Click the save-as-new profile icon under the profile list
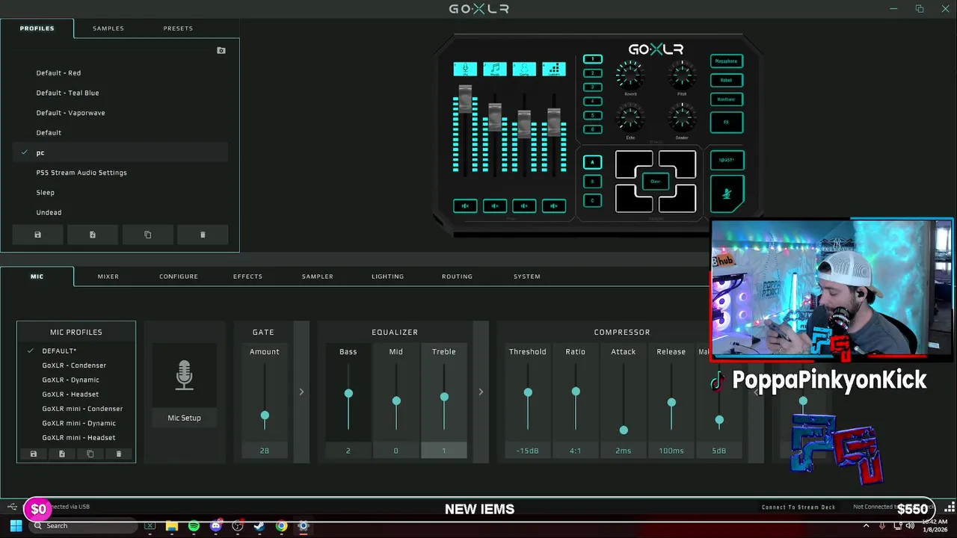The width and height of the screenshot is (957, 538). (93, 235)
